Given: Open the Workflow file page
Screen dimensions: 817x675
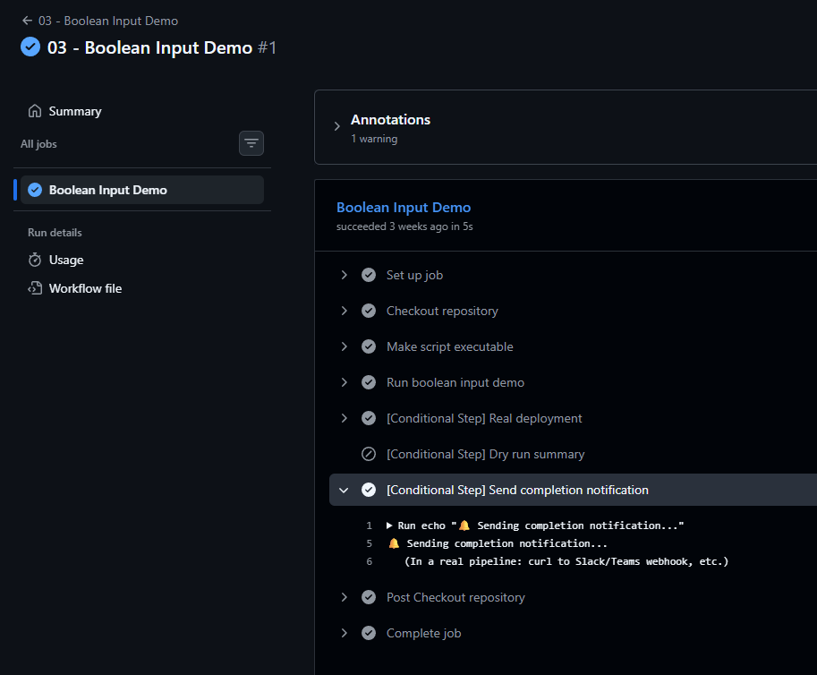Looking at the screenshot, I should (85, 288).
